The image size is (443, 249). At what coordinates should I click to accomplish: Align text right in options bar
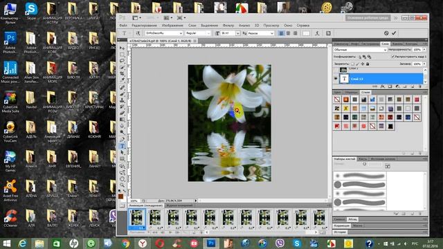[296, 33]
